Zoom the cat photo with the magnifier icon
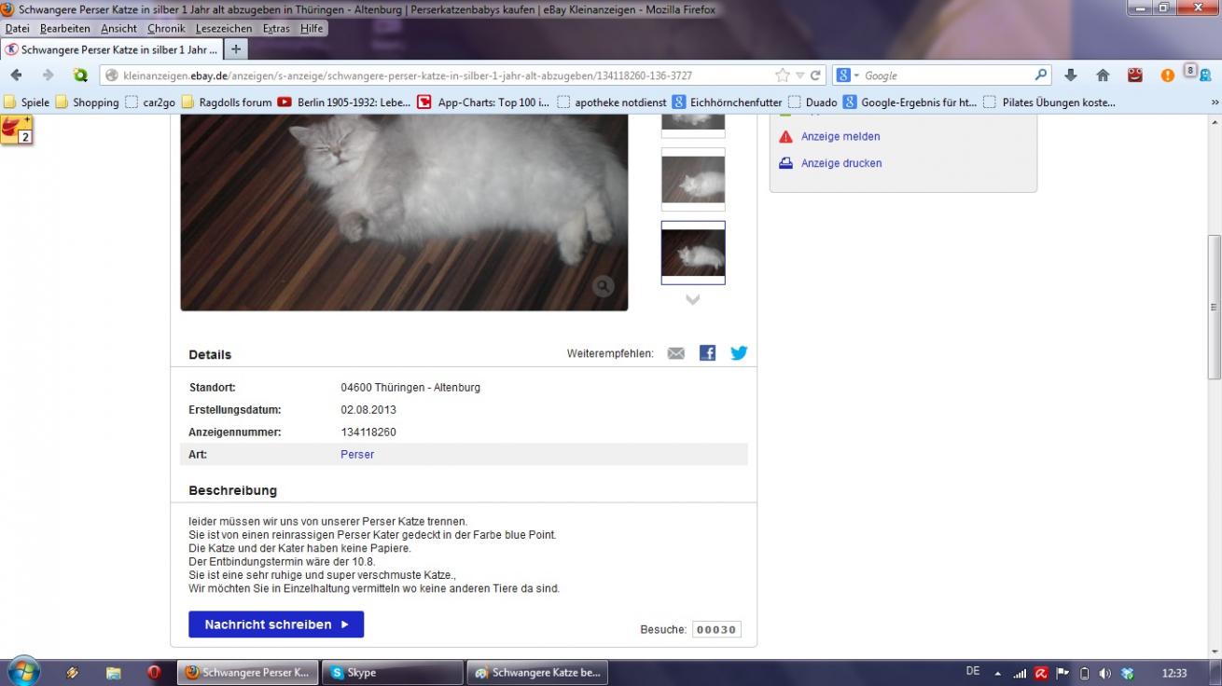 pyautogui.click(x=604, y=286)
